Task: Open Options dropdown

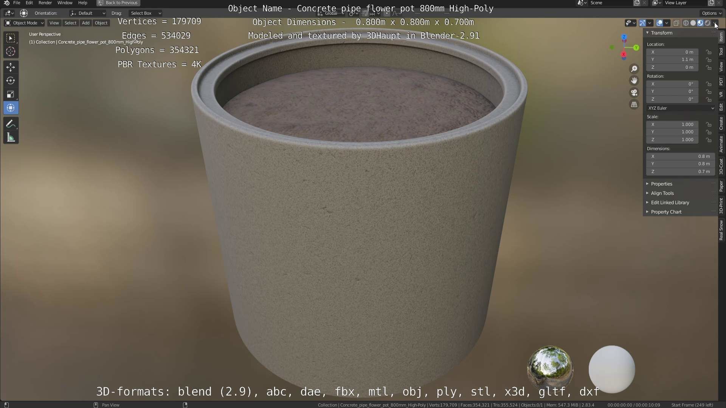Action: pos(711,13)
